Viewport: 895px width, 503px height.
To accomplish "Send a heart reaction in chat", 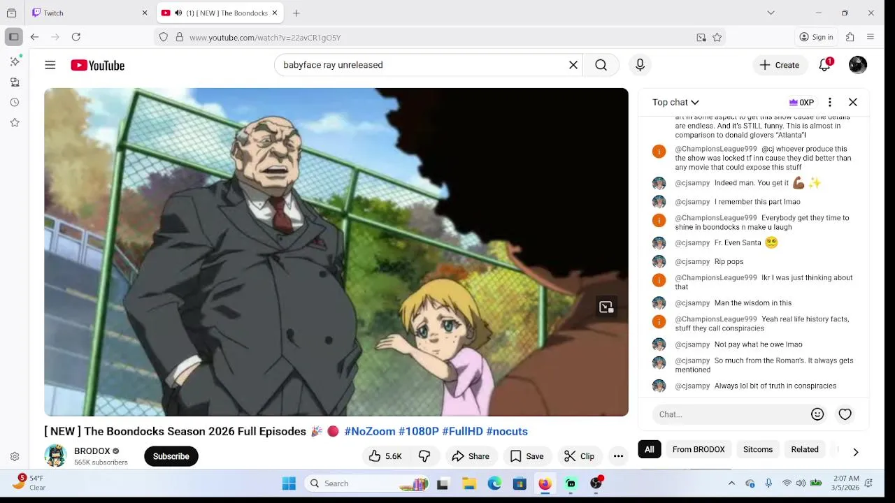I will point(845,414).
